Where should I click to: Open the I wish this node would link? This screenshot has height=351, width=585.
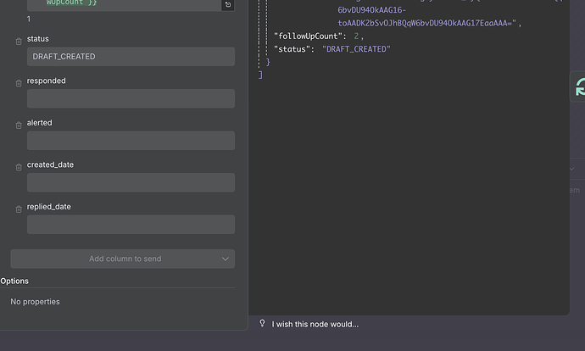tap(315, 324)
